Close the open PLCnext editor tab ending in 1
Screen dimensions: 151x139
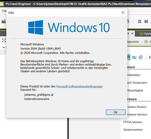(132, 34)
